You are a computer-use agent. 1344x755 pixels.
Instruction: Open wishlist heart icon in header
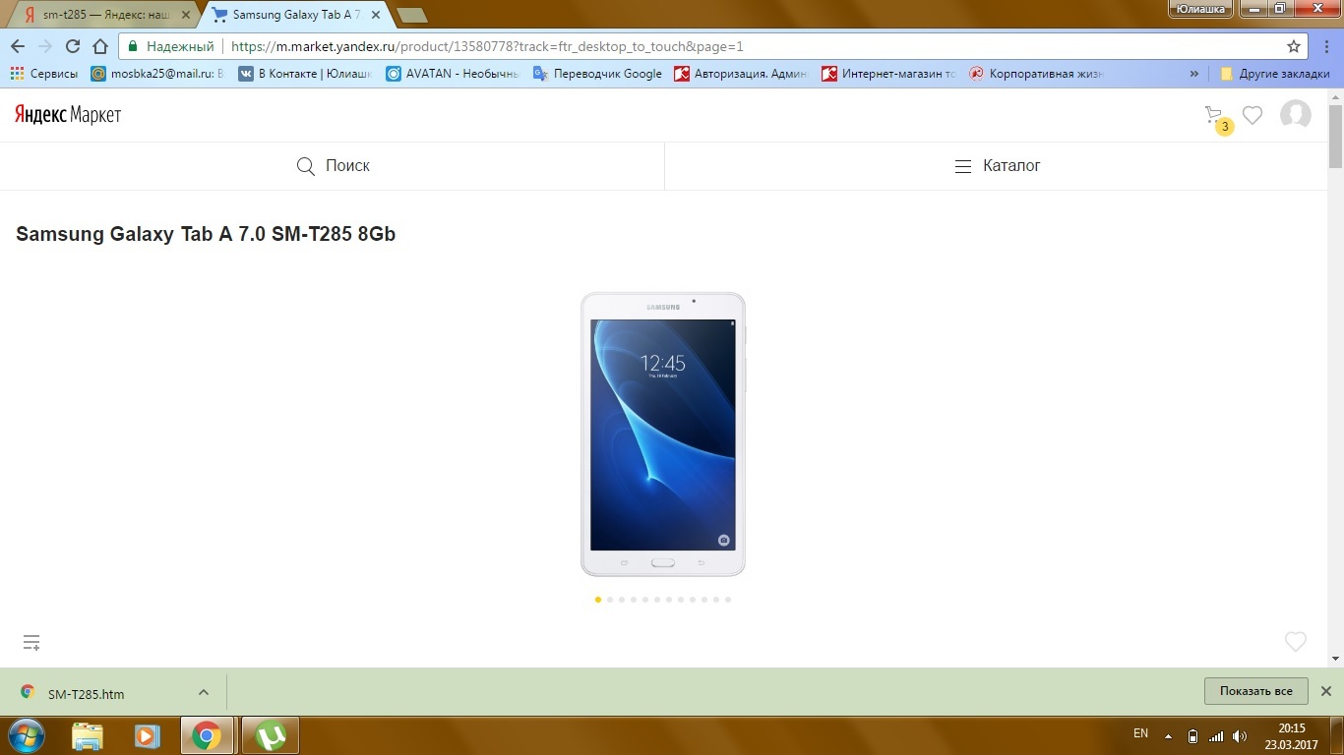[x=1252, y=115]
